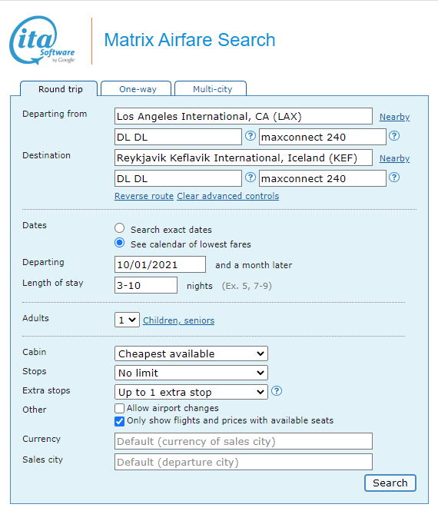Open help for departure extension codes
438x511 pixels.
(394, 135)
